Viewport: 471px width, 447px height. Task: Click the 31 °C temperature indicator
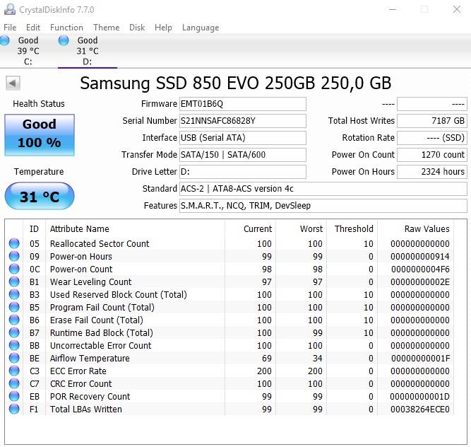tap(39, 197)
